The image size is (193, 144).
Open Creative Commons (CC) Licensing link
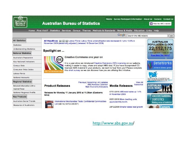(x=110, y=63)
